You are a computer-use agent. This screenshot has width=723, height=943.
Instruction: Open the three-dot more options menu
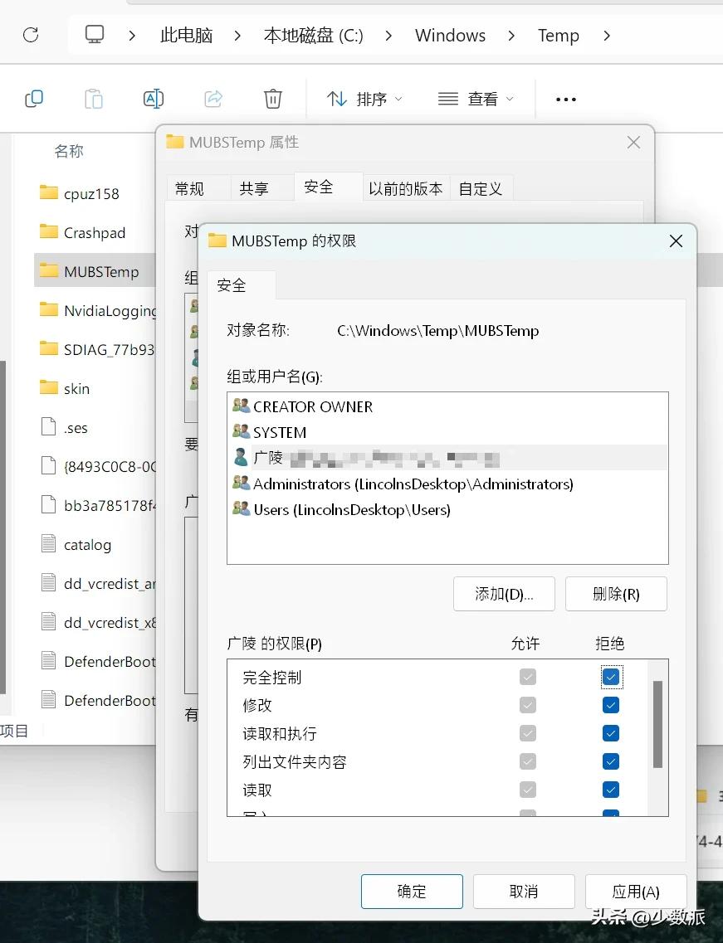(x=566, y=100)
